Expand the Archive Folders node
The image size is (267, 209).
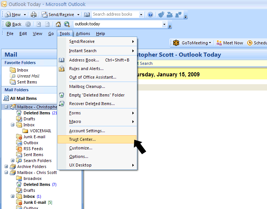(x=6, y=167)
